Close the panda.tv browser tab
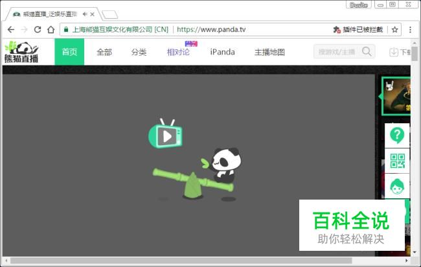Image resolution: width=421 pixels, height=267 pixels. (x=92, y=14)
